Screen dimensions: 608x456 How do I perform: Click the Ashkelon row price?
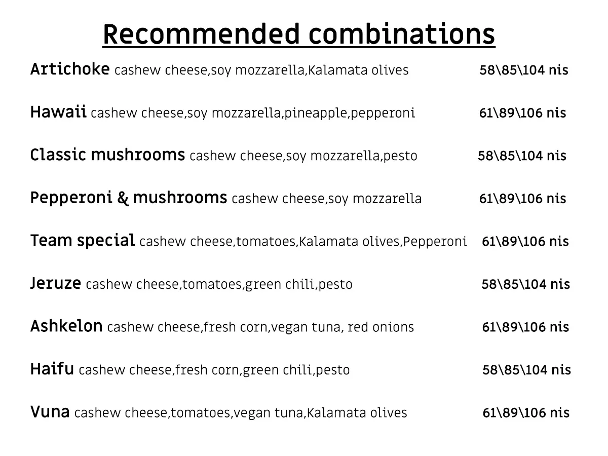point(525,327)
